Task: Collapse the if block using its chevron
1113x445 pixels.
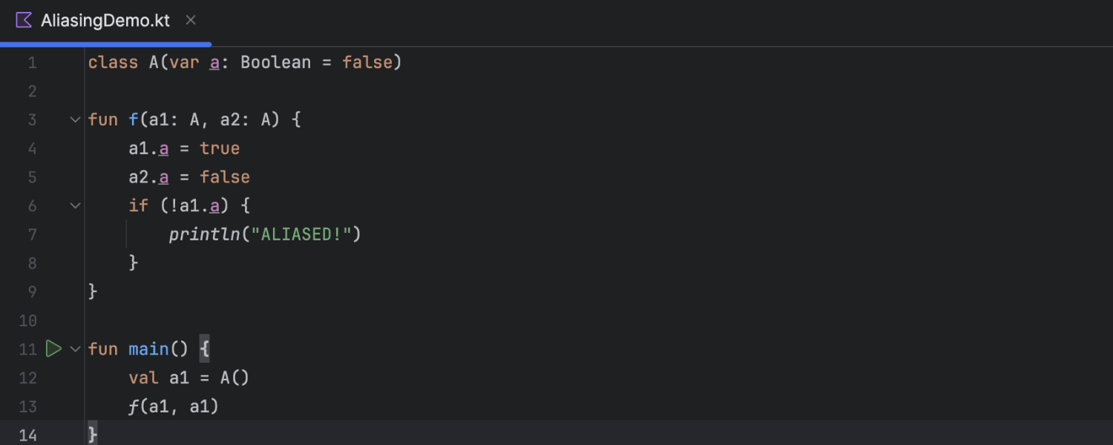Action: 74,205
